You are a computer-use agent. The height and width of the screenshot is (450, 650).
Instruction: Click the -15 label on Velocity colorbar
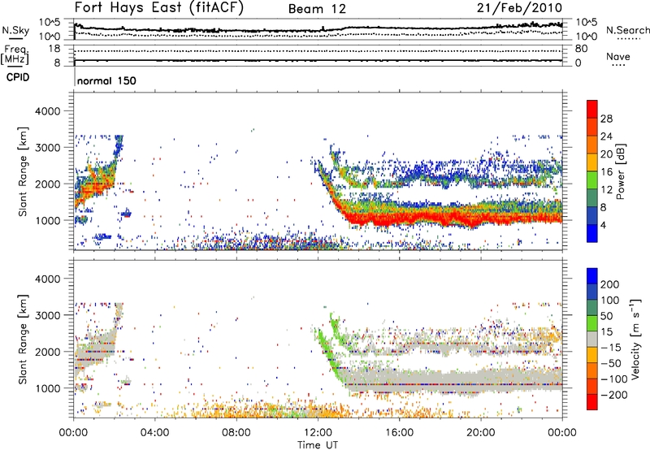[x=611, y=348]
